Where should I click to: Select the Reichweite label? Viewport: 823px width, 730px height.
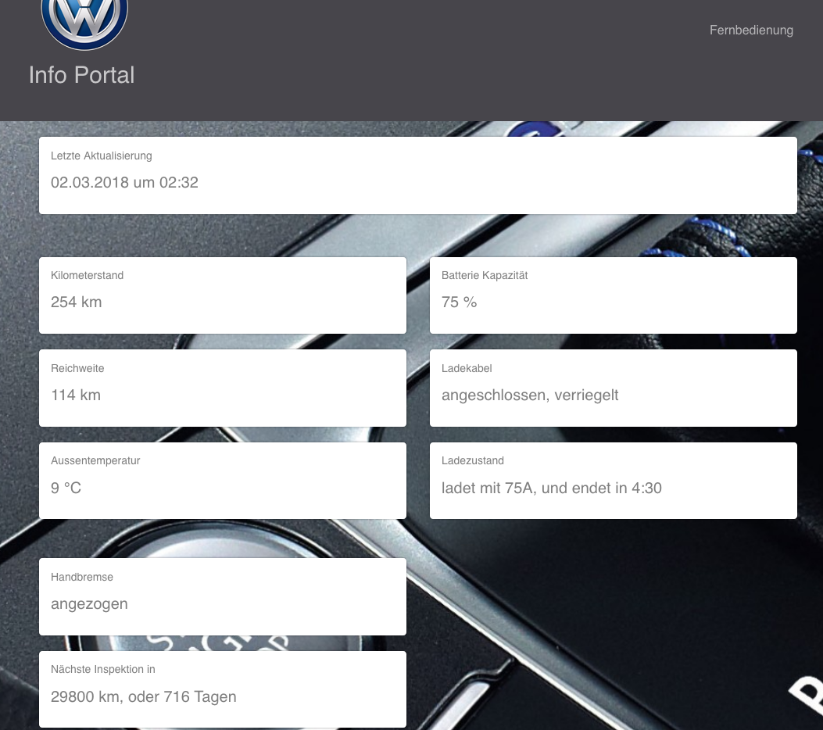coord(77,368)
